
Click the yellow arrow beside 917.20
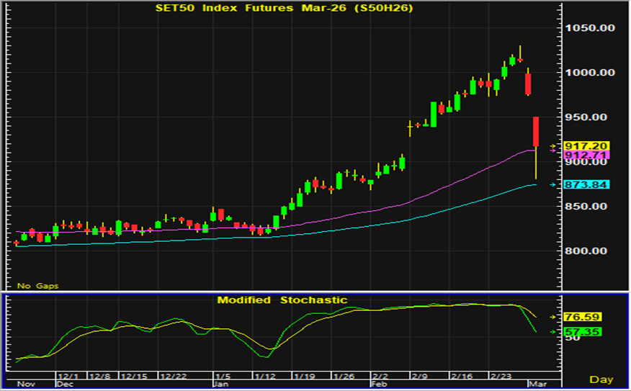554,146
